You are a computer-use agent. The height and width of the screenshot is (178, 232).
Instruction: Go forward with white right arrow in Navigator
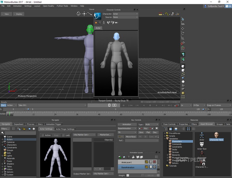click(34, 129)
